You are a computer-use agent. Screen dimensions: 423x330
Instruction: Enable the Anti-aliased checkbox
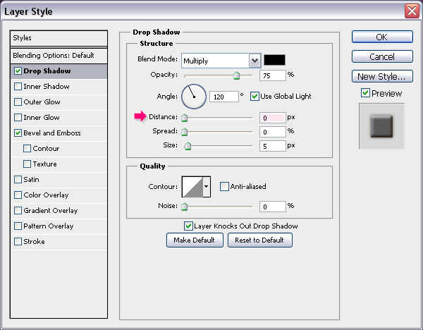pos(224,186)
